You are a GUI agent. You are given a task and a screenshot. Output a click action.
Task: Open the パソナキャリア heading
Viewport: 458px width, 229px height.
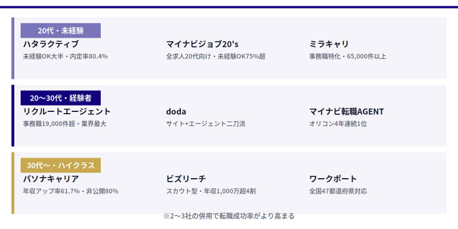pos(51,179)
